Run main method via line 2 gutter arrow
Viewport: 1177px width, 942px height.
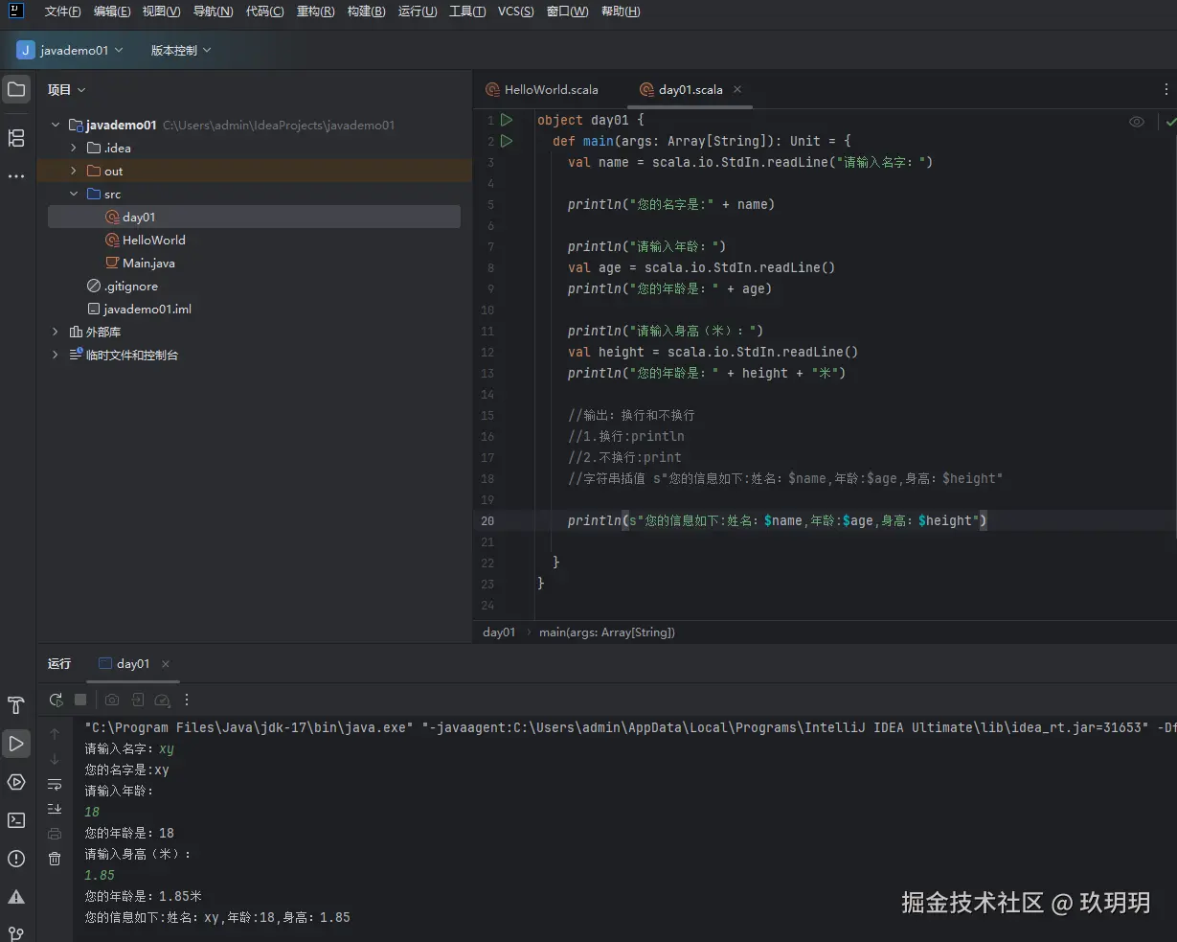(x=507, y=141)
